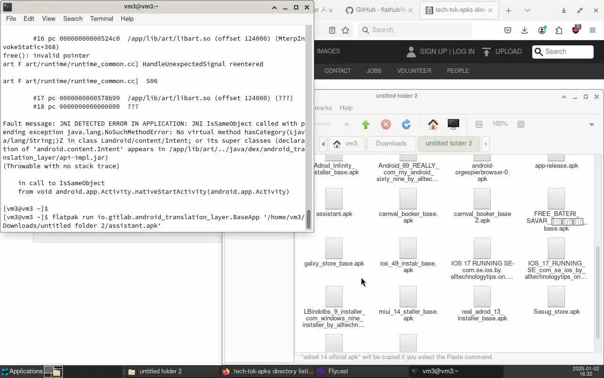Open a new browser tab
Screen dimensions: 604x378
click(508, 10)
